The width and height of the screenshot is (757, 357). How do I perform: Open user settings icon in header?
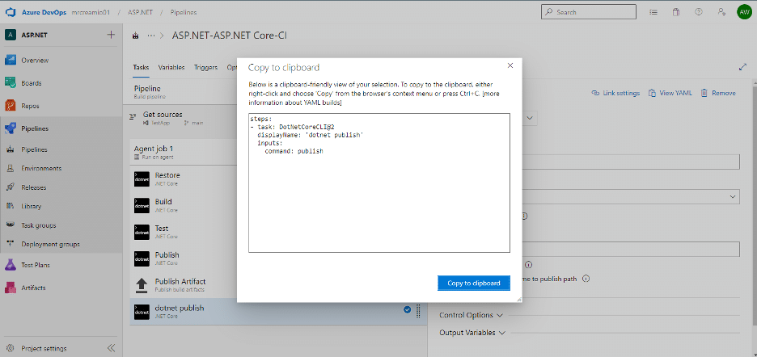tap(721, 12)
